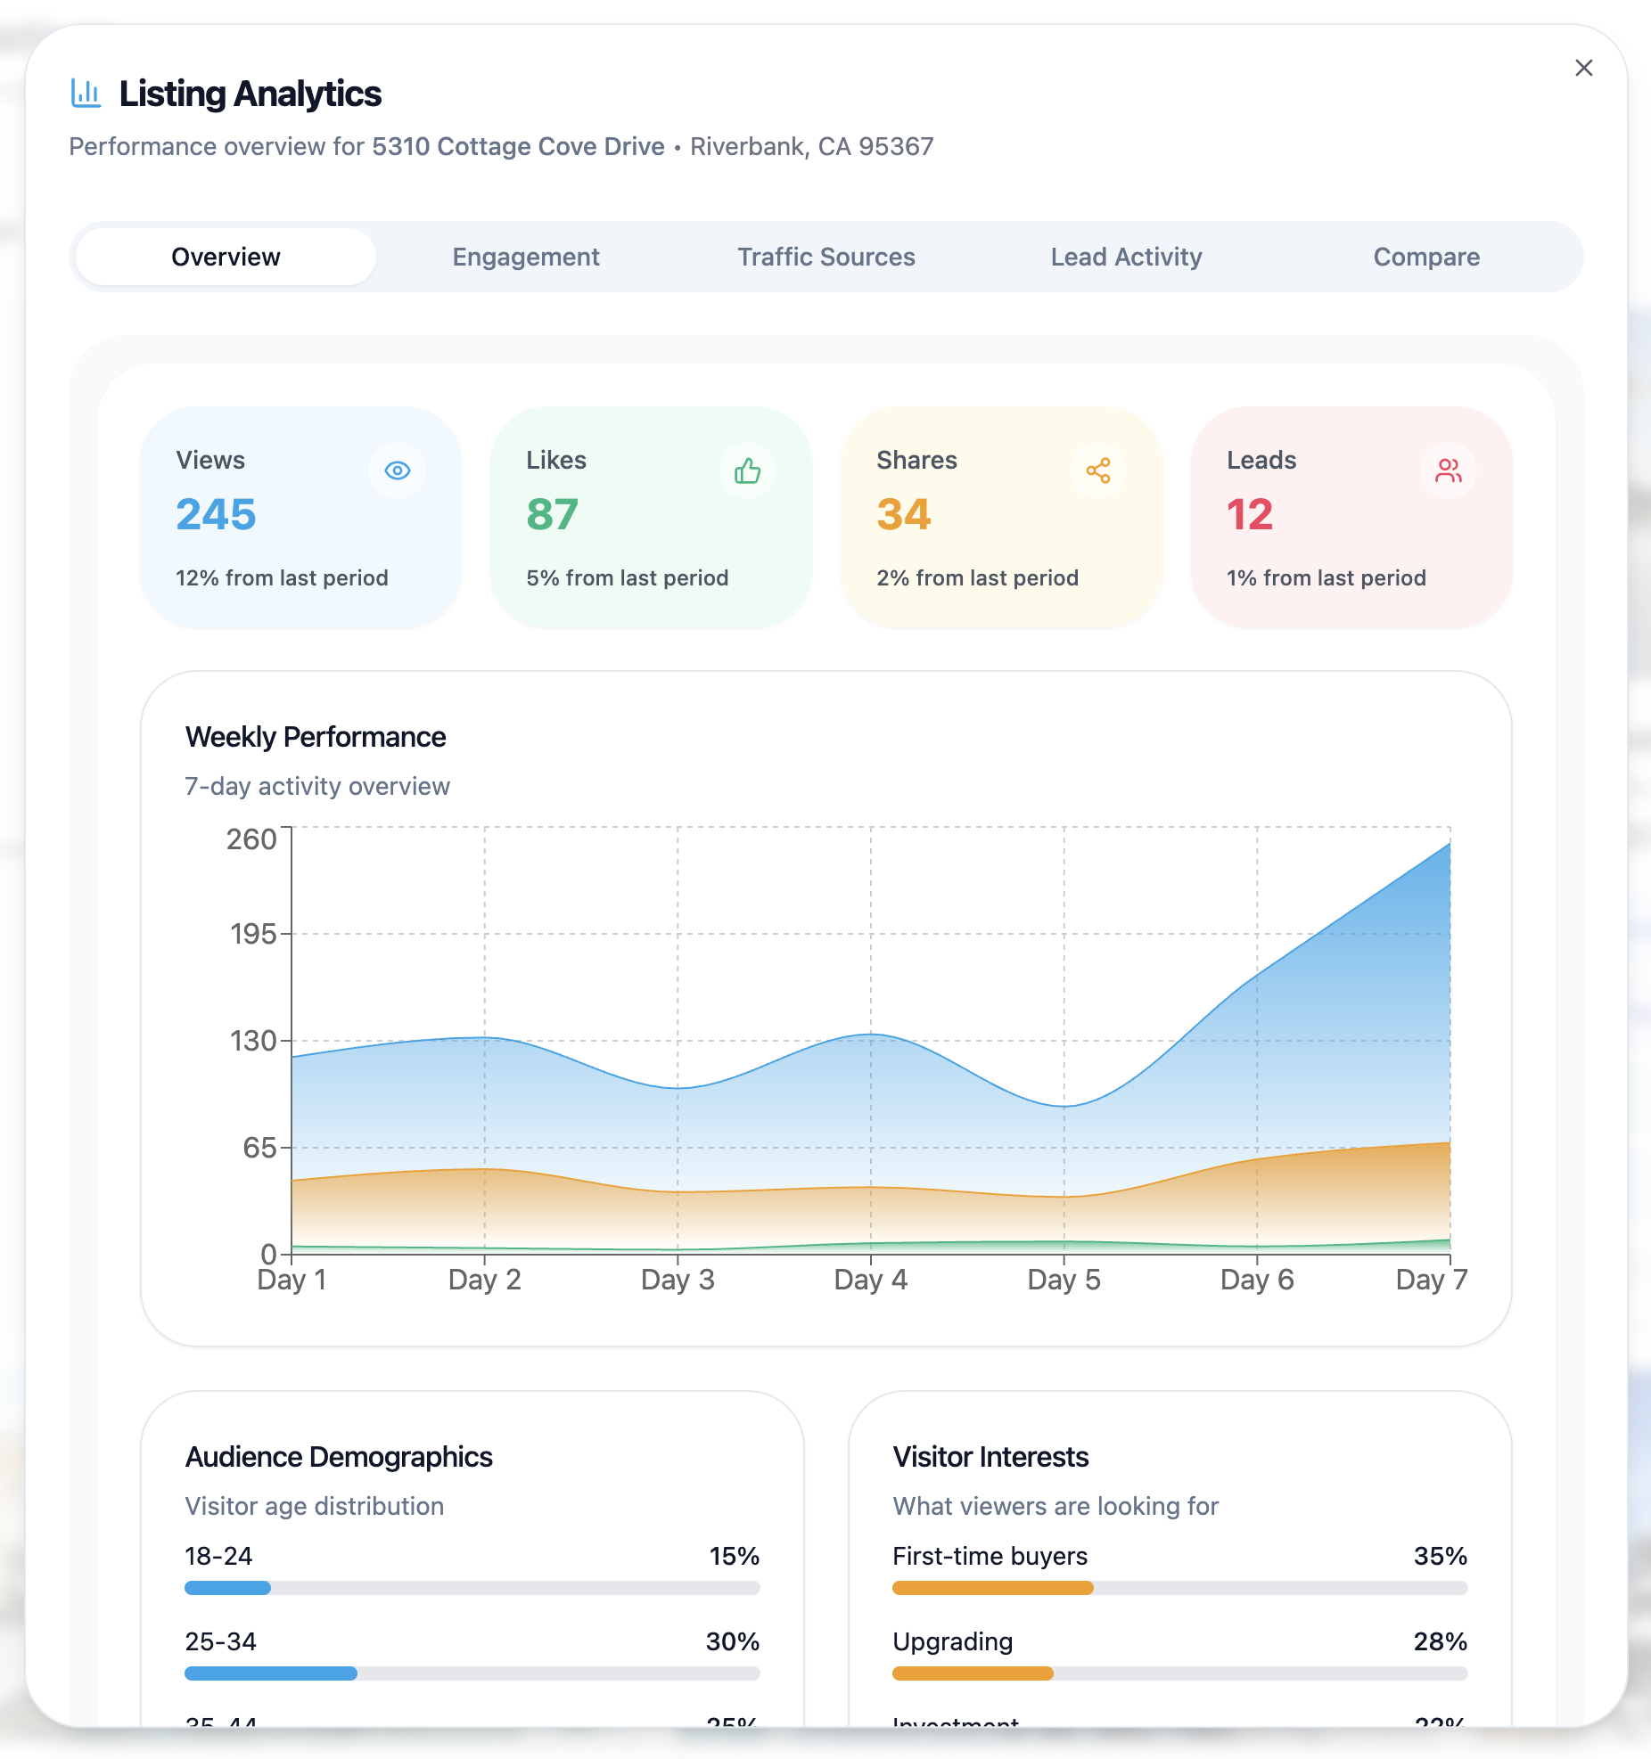Click the Weekly Performance chart heading
This screenshot has width=1651, height=1759.
pyautogui.click(x=316, y=737)
